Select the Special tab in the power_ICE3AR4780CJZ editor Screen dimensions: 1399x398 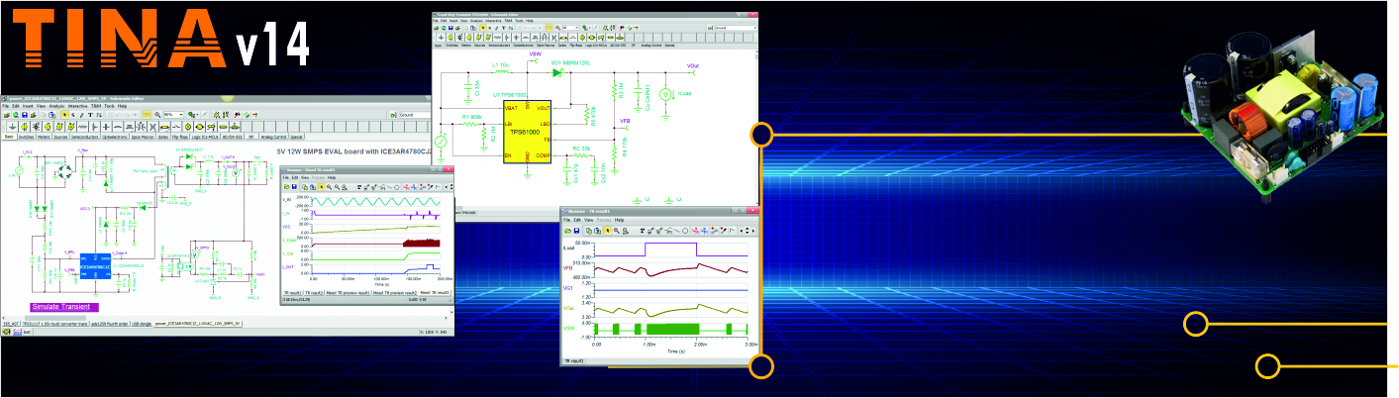click(296, 137)
